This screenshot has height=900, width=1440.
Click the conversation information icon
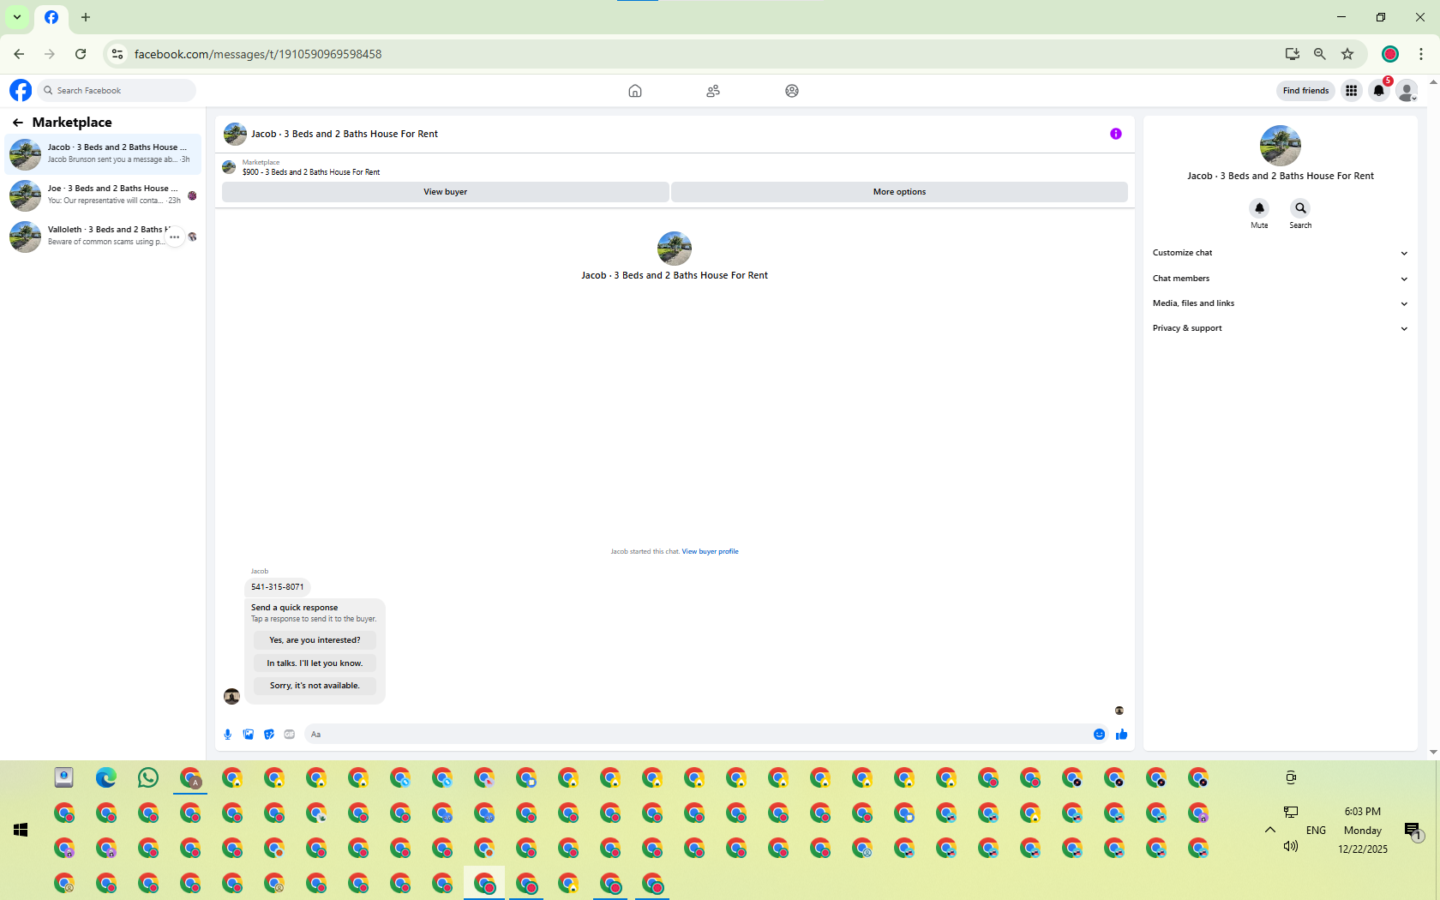[x=1116, y=134]
